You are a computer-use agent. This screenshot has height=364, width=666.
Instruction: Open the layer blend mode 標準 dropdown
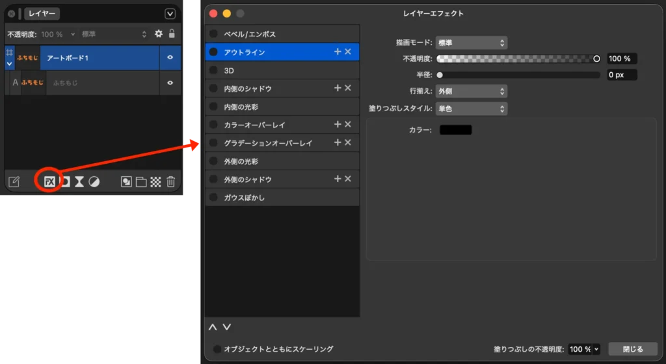(x=114, y=34)
